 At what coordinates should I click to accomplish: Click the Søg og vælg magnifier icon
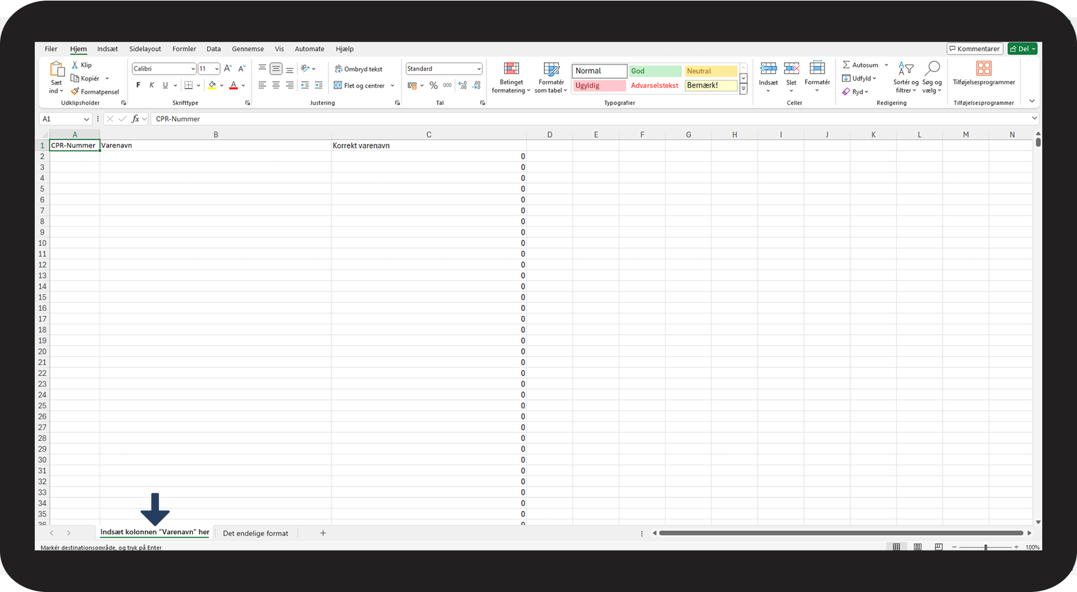click(931, 69)
